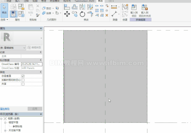Click the 粘贴 (Paste) clipboard icon
The image size is (191, 133).
click(30, 7)
